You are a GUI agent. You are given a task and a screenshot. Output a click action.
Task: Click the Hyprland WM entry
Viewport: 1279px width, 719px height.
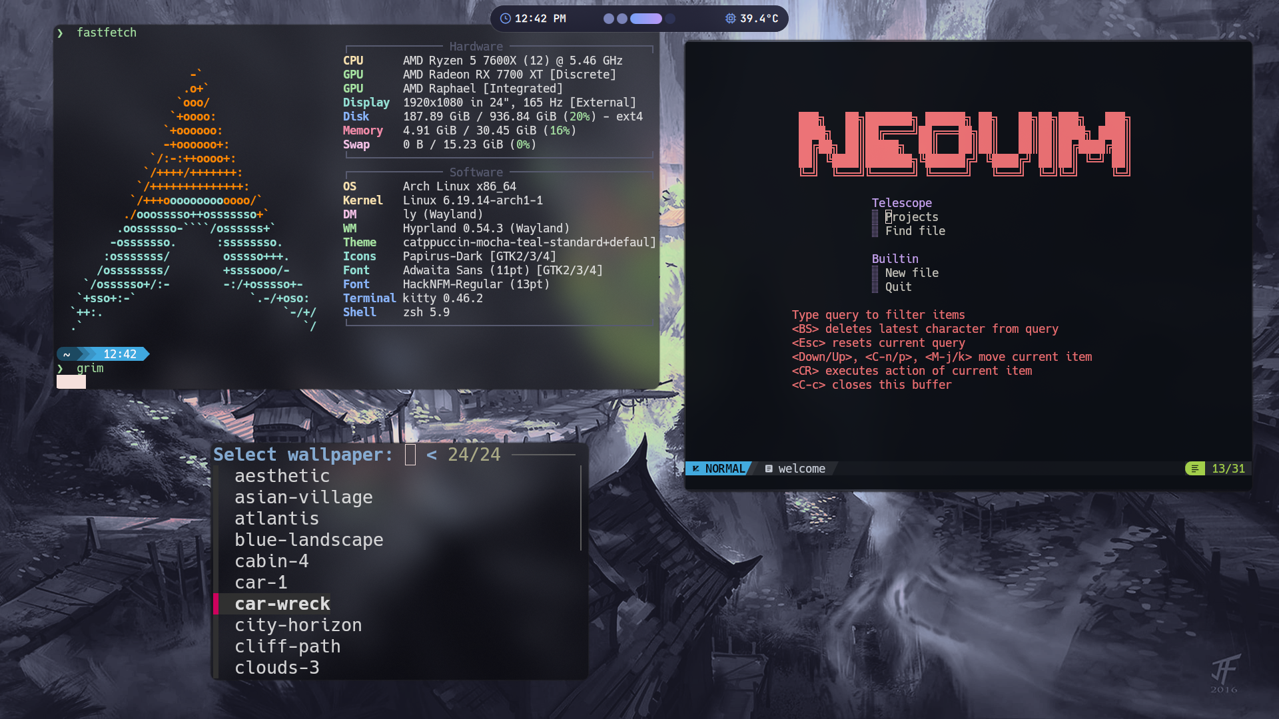point(486,228)
